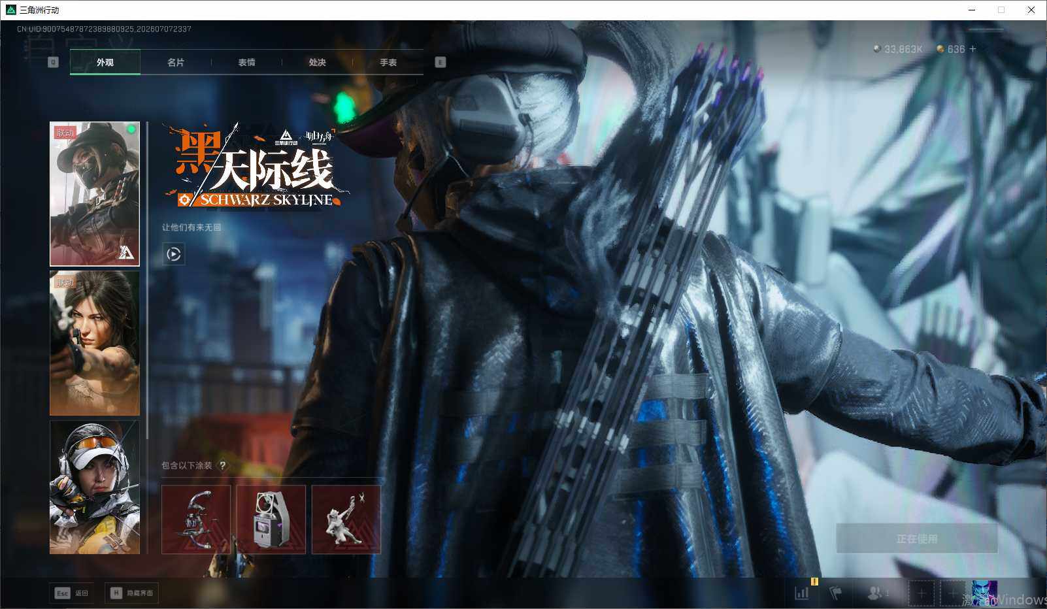
Task: Minimize the 三角洲行动 window
Action: [x=971, y=10]
